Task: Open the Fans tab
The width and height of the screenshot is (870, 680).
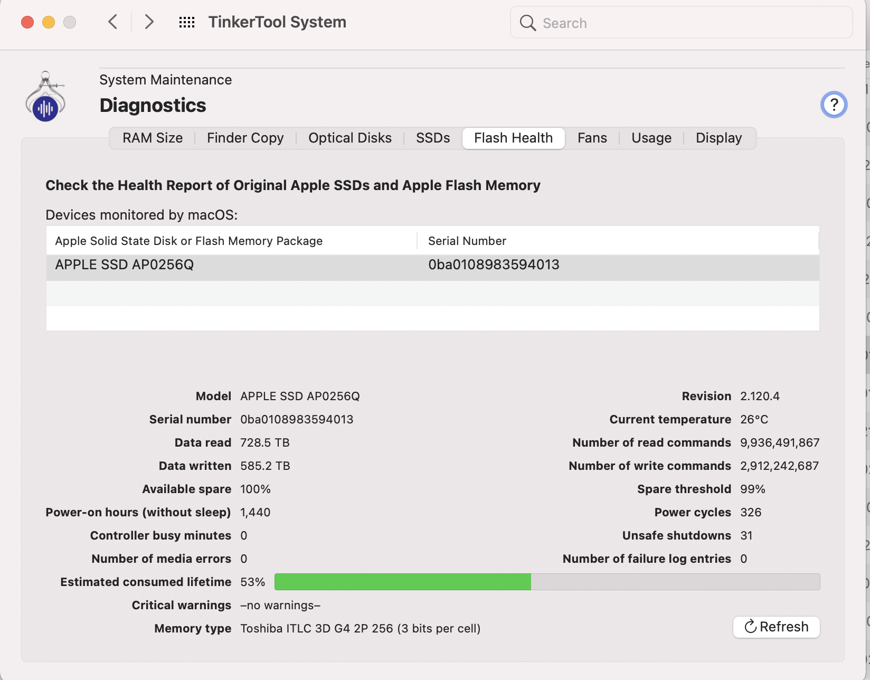Action: point(592,138)
